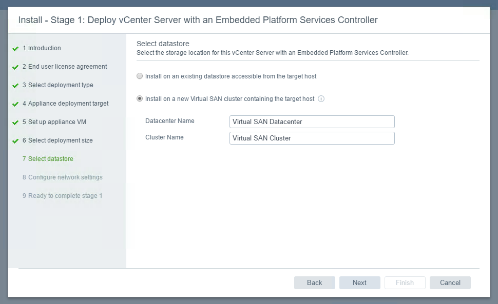Select install on new Virtual SAN cluster radio
498x304 pixels.
pyautogui.click(x=140, y=99)
